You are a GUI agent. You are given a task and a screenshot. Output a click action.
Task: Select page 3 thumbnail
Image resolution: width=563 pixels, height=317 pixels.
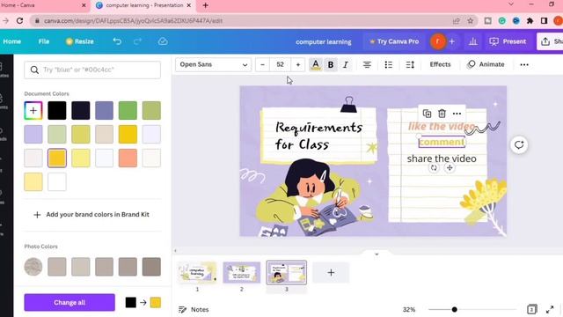pyautogui.click(x=287, y=272)
